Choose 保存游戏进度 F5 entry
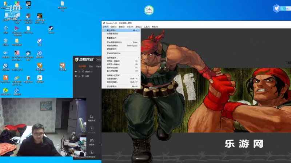Viewport: 291px width, 163px height. 121,68
